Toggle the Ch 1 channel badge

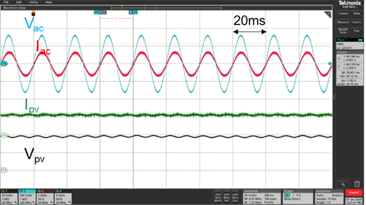[x=9, y=195]
